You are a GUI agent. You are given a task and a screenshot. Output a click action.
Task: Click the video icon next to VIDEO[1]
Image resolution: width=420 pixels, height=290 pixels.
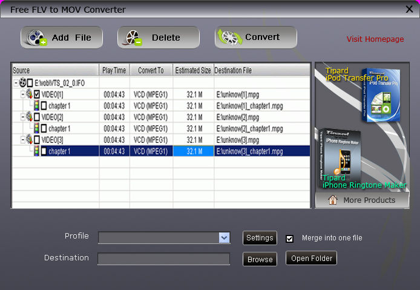[29, 94]
